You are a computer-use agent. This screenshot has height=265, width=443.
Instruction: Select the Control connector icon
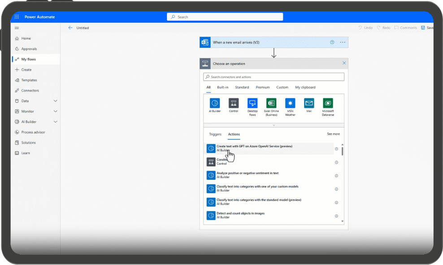tap(234, 103)
